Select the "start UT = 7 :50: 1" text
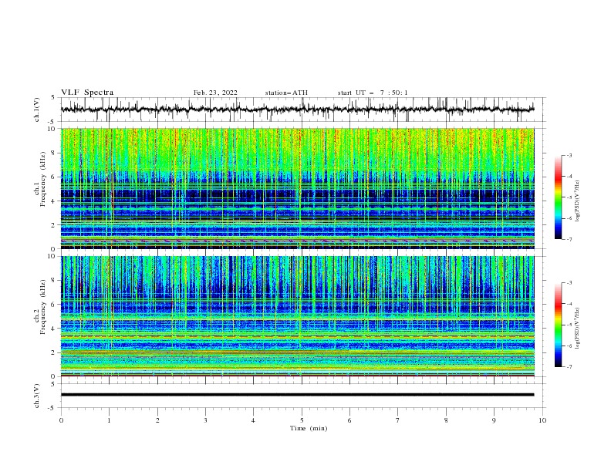 coord(373,93)
